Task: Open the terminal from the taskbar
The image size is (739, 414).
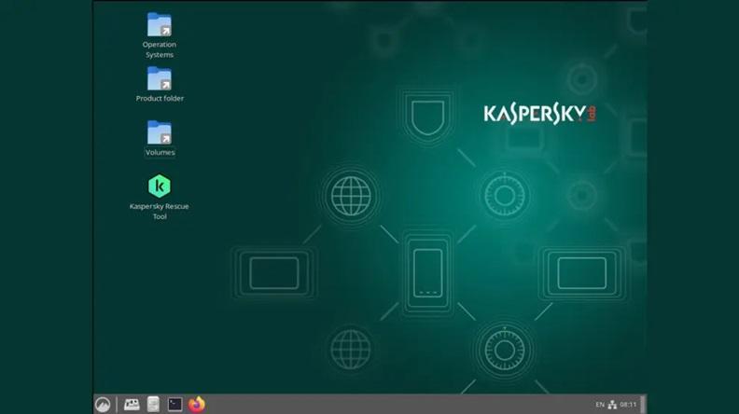Action: [x=174, y=404]
